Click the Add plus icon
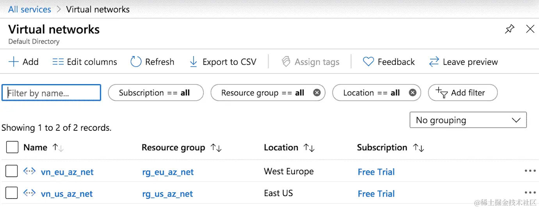 14,62
